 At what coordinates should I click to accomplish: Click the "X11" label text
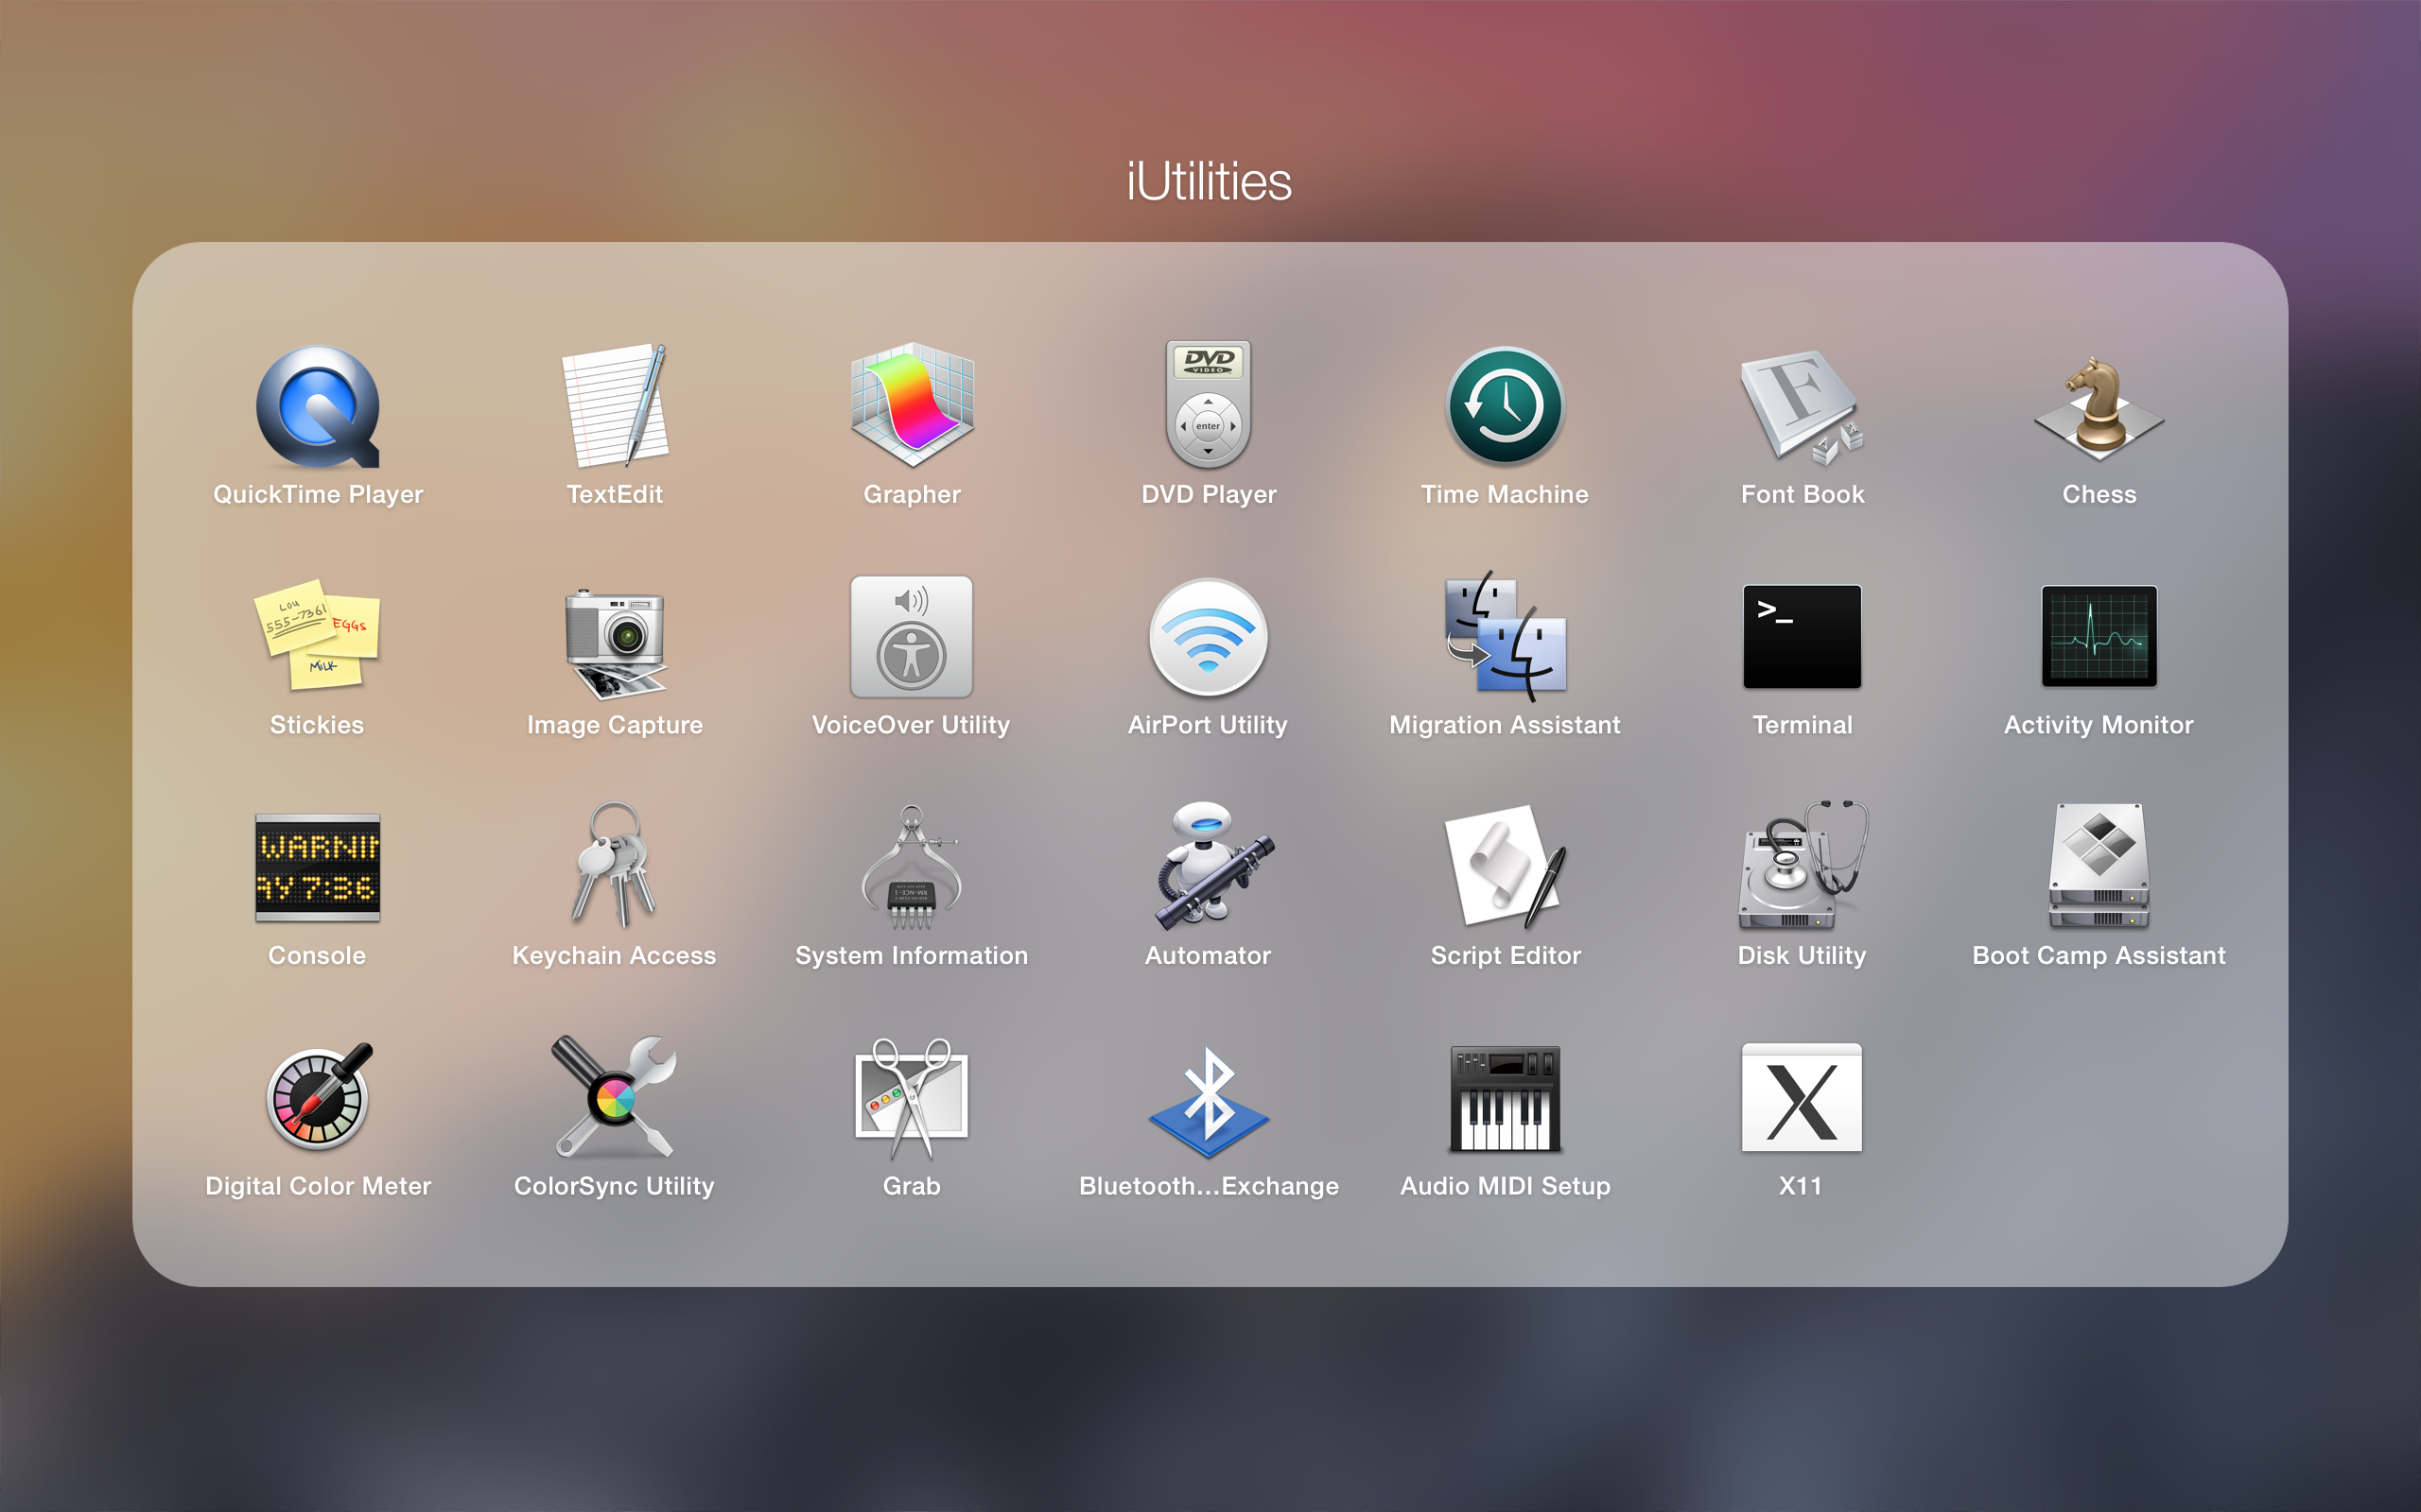coord(1801,1185)
